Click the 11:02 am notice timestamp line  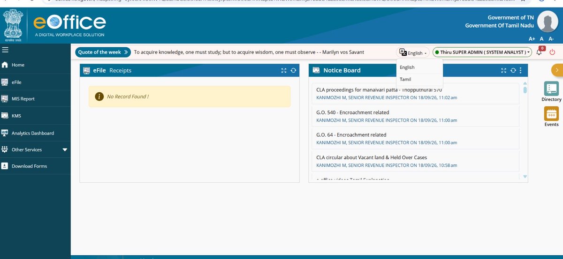(x=387, y=98)
